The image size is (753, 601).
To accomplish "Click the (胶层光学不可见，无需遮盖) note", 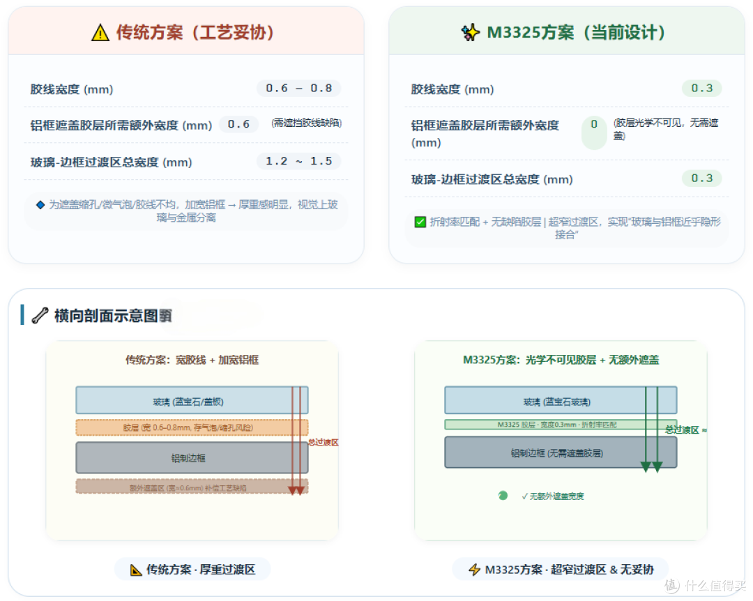I will coord(666,129).
